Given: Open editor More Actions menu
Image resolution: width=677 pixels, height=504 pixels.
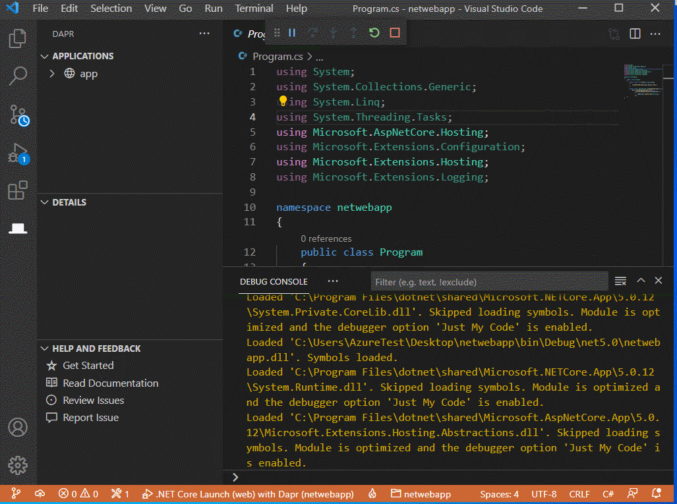Looking at the screenshot, I should click(x=655, y=34).
